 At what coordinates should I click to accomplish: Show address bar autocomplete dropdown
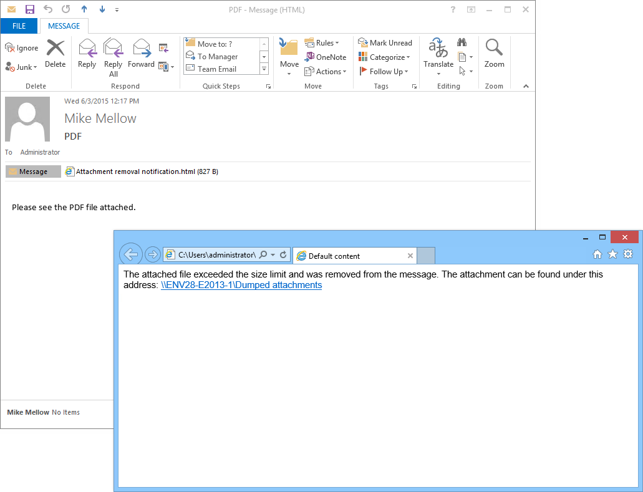[x=273, y=254]
